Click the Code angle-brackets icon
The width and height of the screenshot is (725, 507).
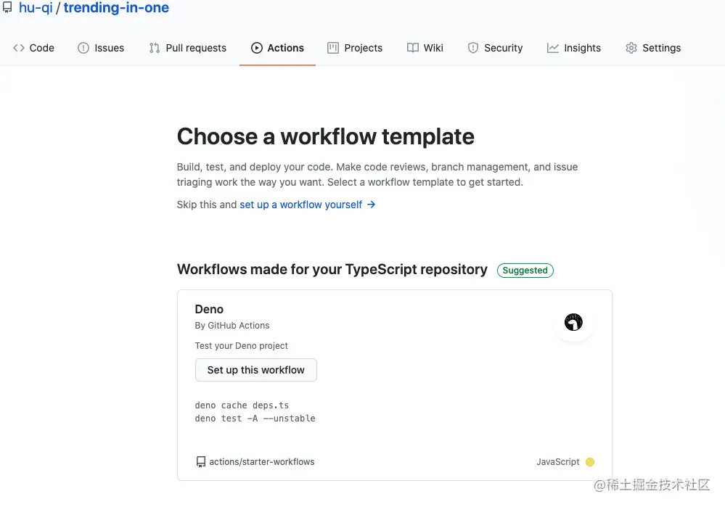18,48
